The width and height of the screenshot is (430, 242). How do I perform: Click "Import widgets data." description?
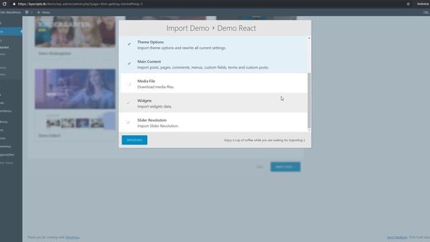(155, 106)
